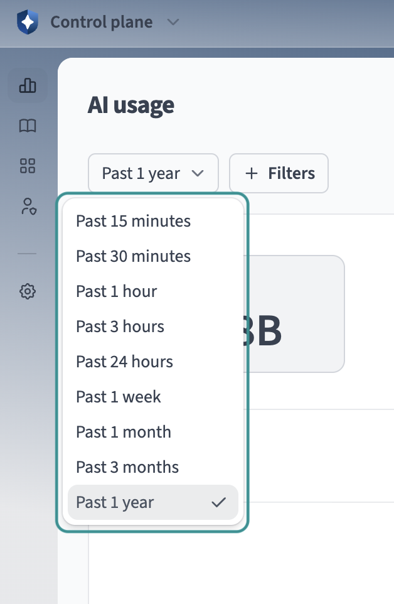394x604 pixels.
Task: Click the Control plane shield logo
Action: tap(28, 22)
